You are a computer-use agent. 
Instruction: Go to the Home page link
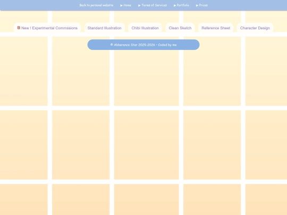coord(126,5)
